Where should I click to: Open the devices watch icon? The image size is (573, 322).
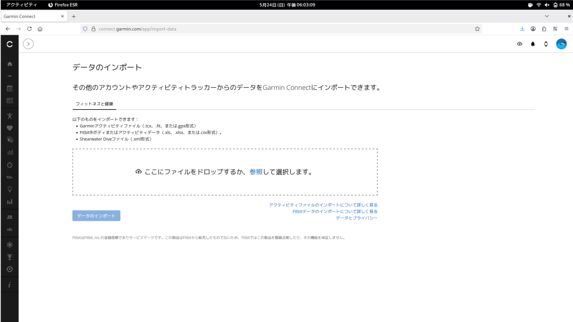coord(546,44)
